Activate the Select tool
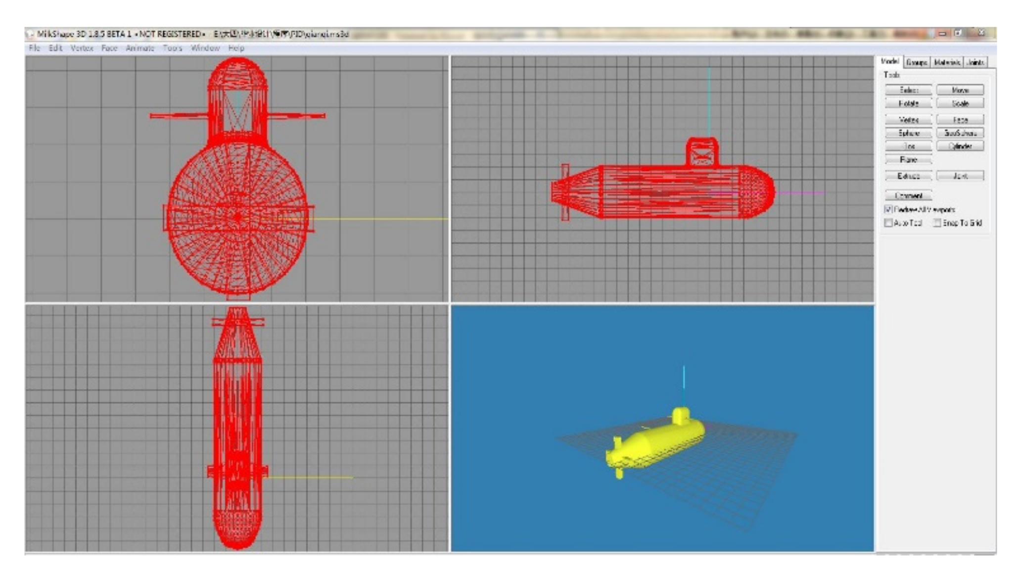1021x576 pixels. [x=909, y=90]
